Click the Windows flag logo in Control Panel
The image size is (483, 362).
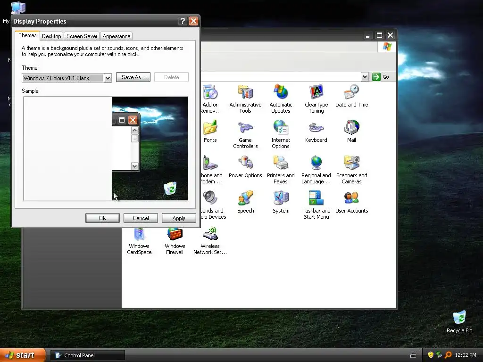click(387, 47)
